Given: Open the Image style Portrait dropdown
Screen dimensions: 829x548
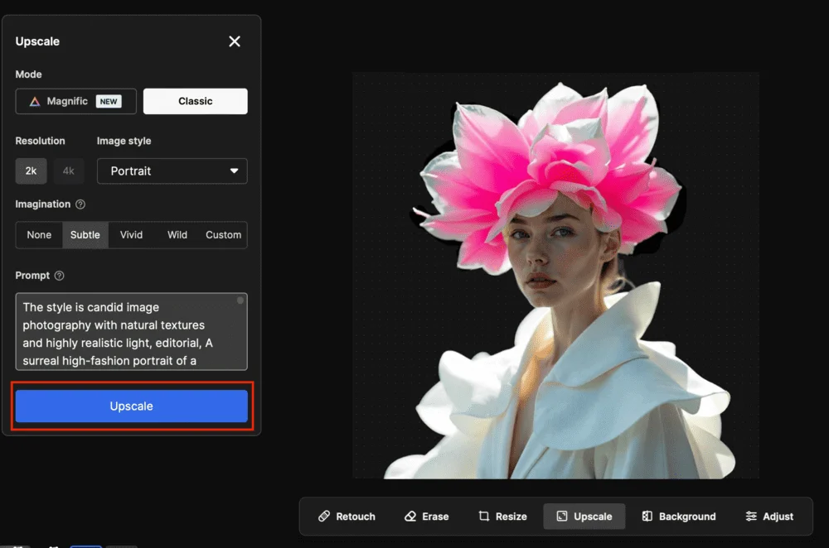Looking at the screenshot, I should pyautogui.click(x=172, y=171).
